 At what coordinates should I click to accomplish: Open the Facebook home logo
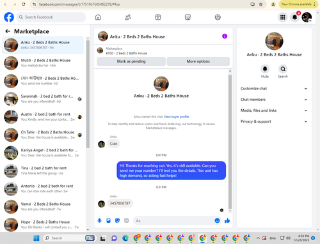tap(9, 17)
